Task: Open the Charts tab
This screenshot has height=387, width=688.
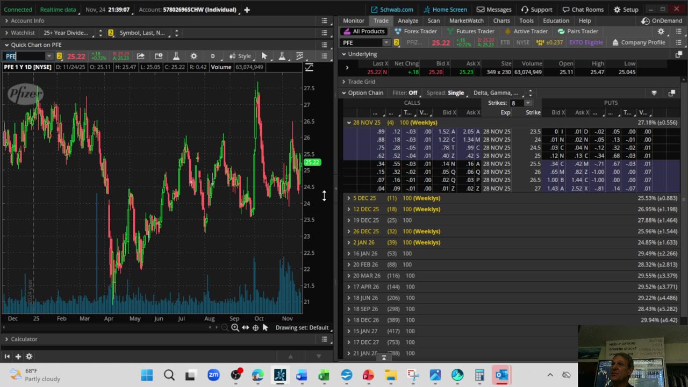Action: [501, 21]
